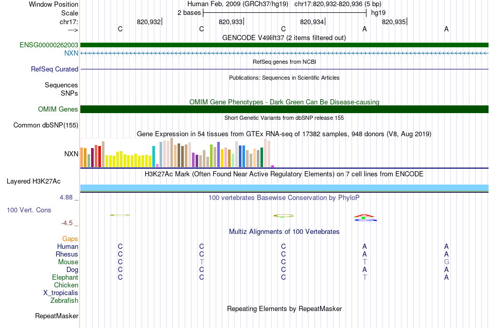Click the 820,933 ruler position
Viewport: 489px width, 328px height.
point(231,22)
